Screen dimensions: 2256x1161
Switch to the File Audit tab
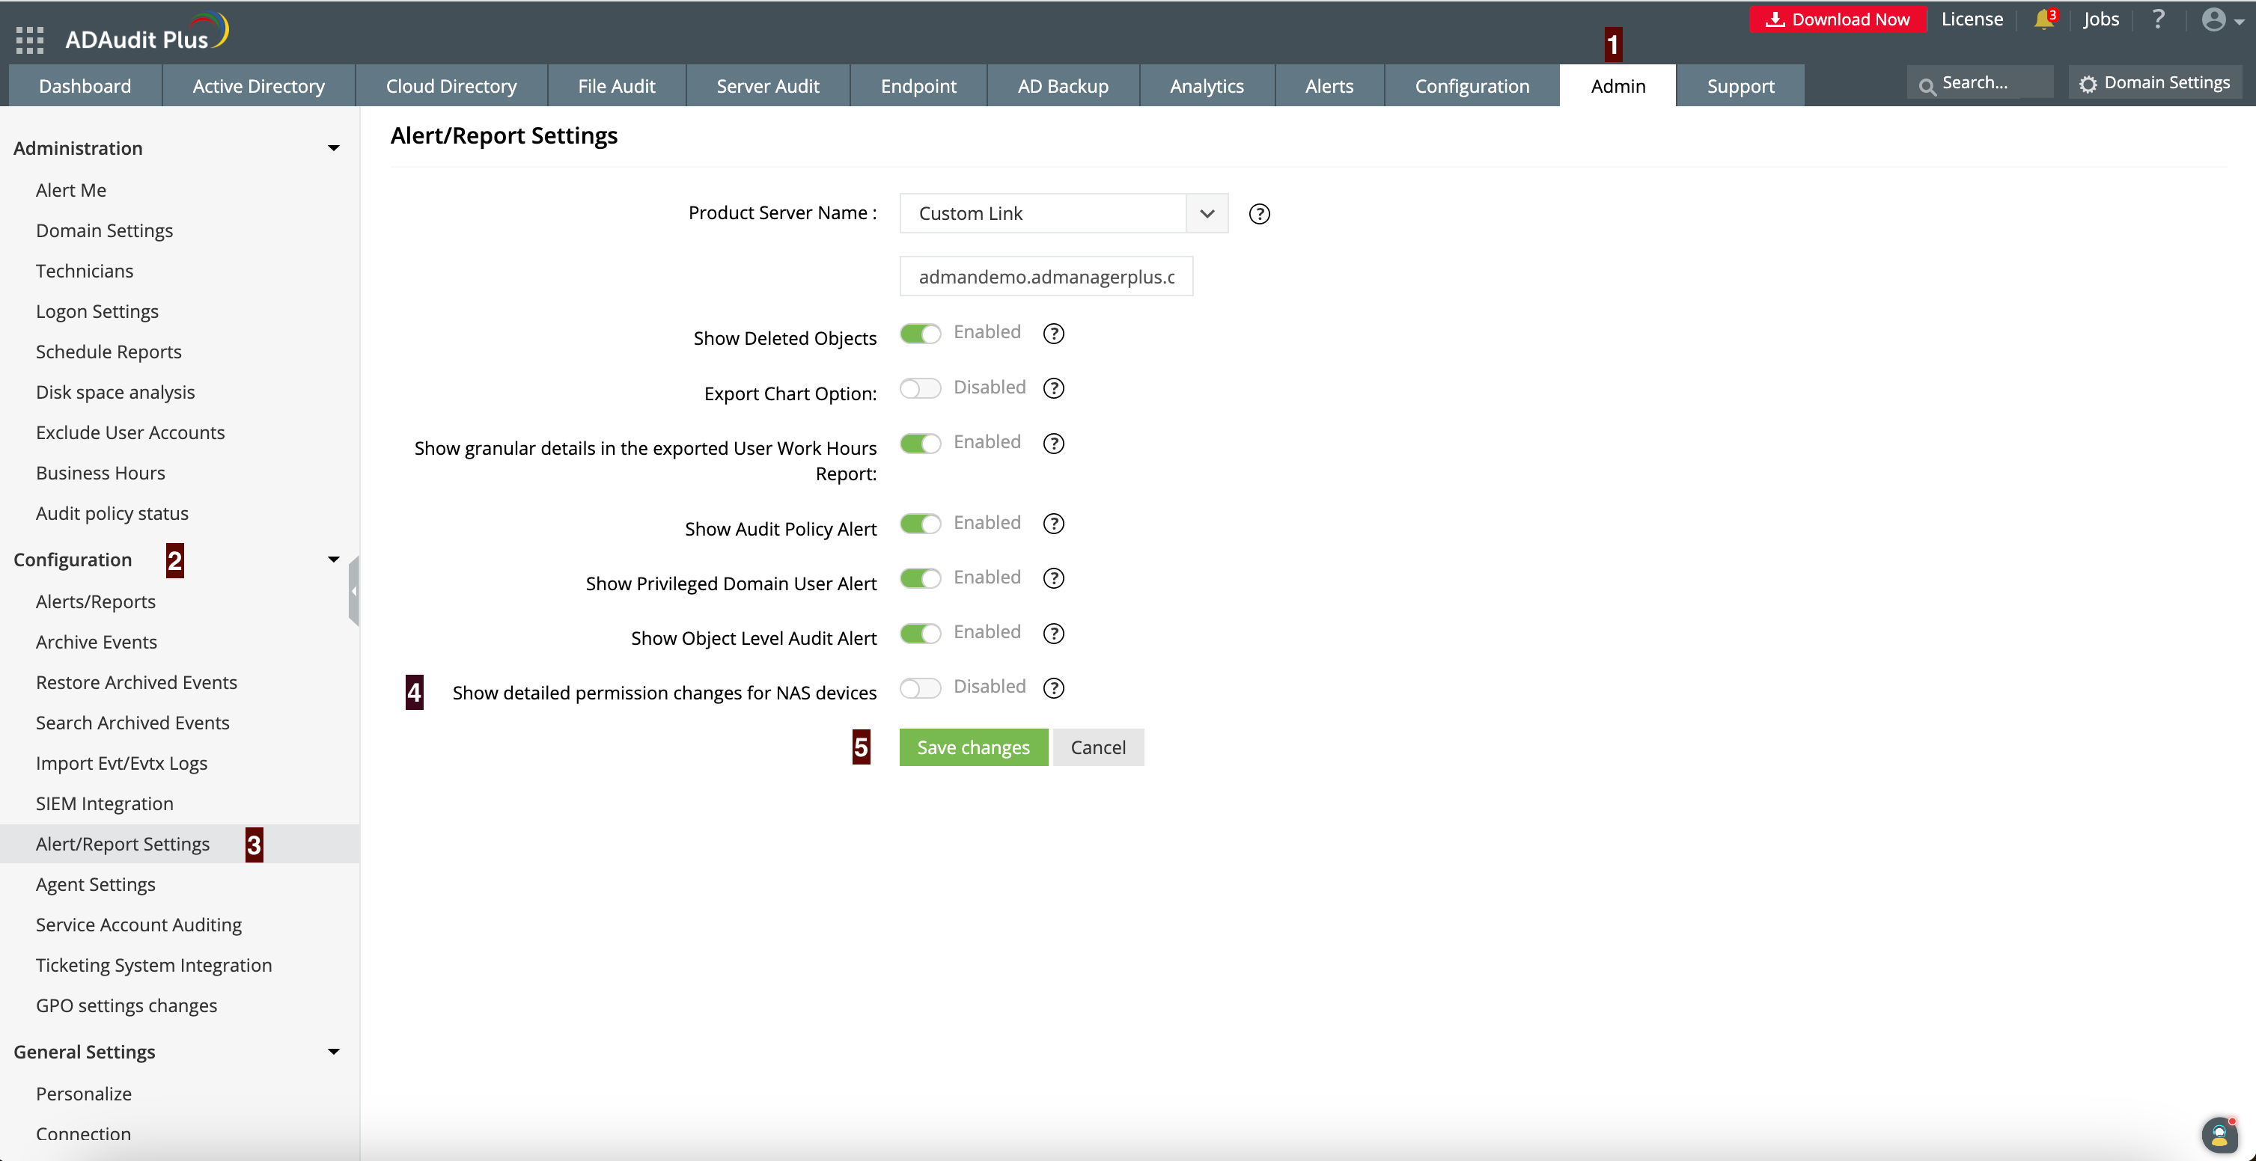coord(616,86)
